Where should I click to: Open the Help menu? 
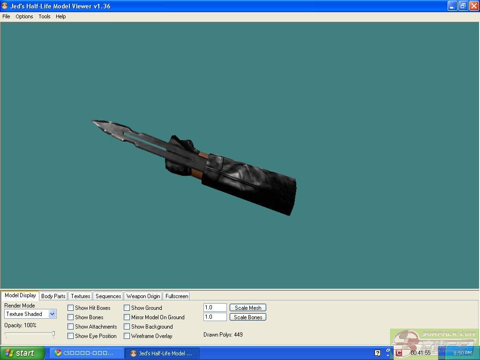pos(60,16)
